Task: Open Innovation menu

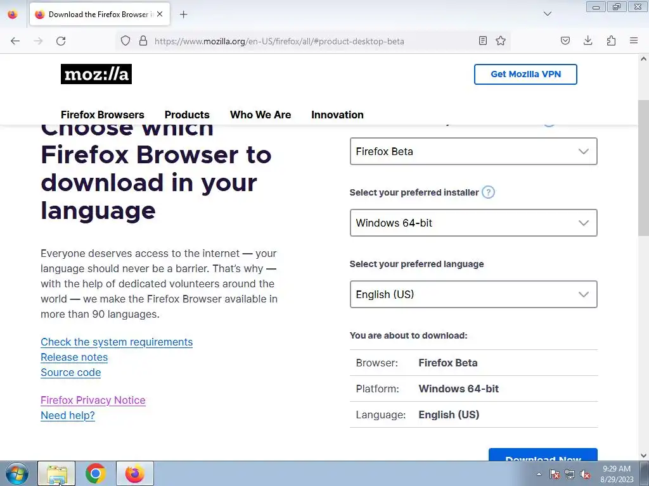Action: tap(337, 115)
